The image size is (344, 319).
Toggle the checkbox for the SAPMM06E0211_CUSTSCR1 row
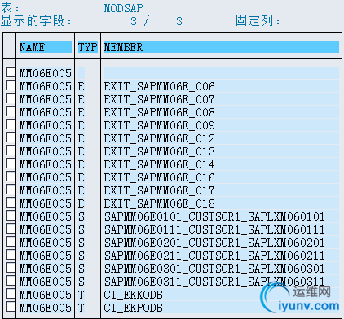11,255
